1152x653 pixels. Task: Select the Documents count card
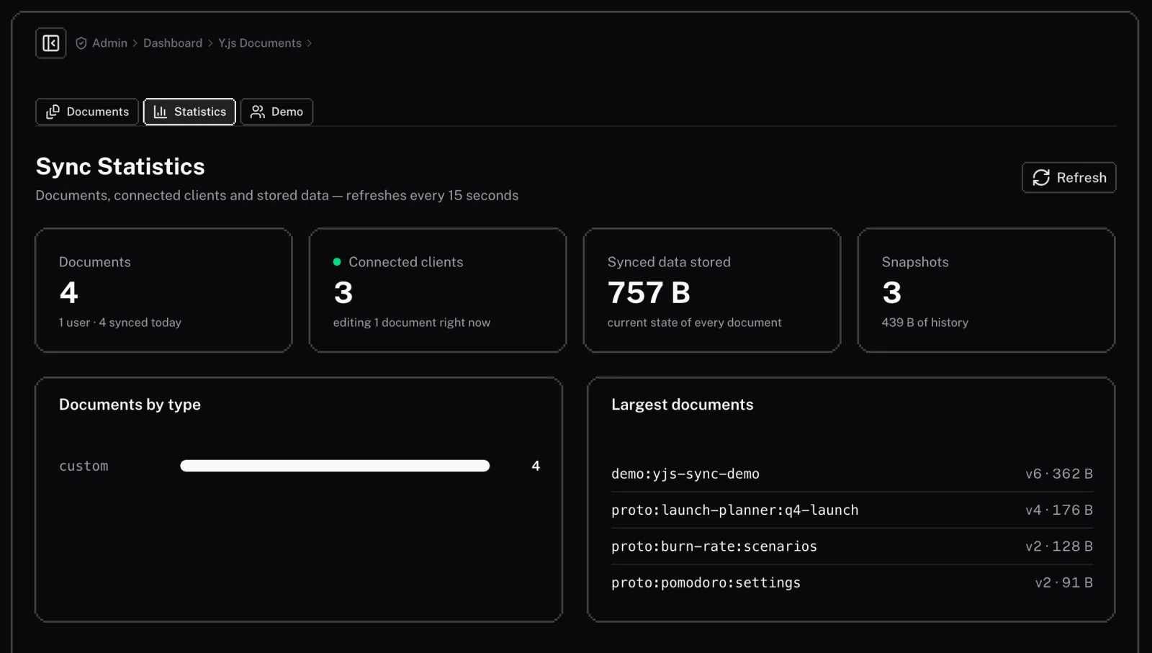tap(163, 290)
